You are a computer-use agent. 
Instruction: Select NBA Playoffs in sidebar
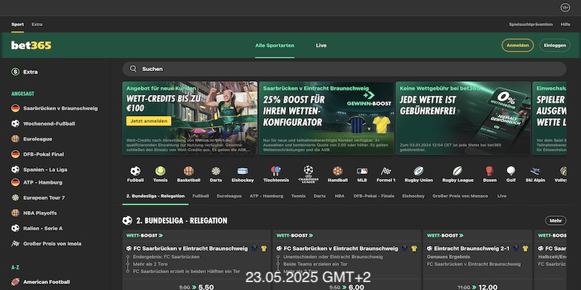point(34,213)
